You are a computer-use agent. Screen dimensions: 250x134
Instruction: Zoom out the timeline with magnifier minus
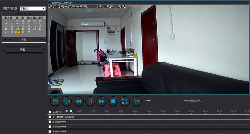coord(71,111)
